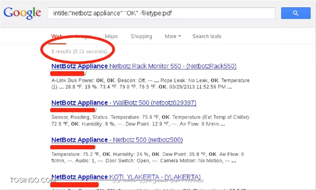The height and width of the screenshot is (190, 316).
Task: Switch to the Maps tab
Action: (x=111, y=36)
